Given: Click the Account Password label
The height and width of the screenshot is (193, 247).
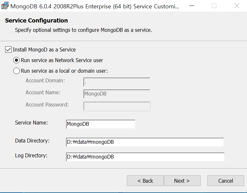Looking at the screenshot, I should 47,105.
